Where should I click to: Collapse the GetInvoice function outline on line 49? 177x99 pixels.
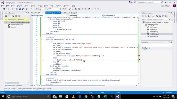[x=42, y=39]
